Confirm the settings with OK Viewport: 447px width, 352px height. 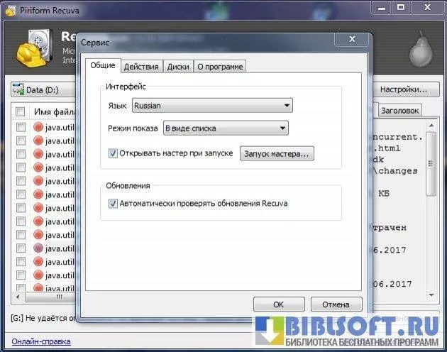click(x=279, y=304)
